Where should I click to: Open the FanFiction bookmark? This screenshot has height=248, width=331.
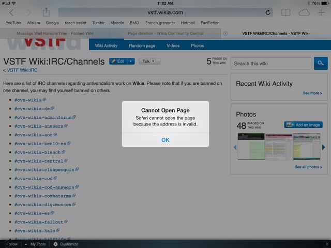tap(210, 23)
